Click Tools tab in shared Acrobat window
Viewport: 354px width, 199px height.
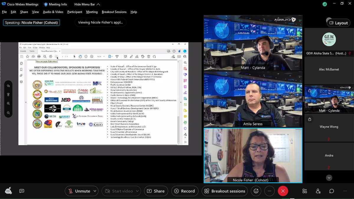[32, 51]
